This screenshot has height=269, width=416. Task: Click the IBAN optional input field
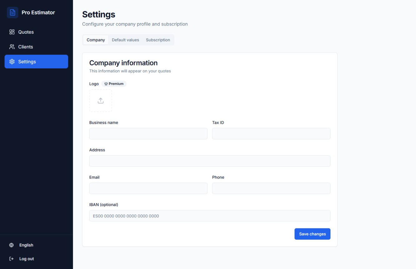point(210,216)
